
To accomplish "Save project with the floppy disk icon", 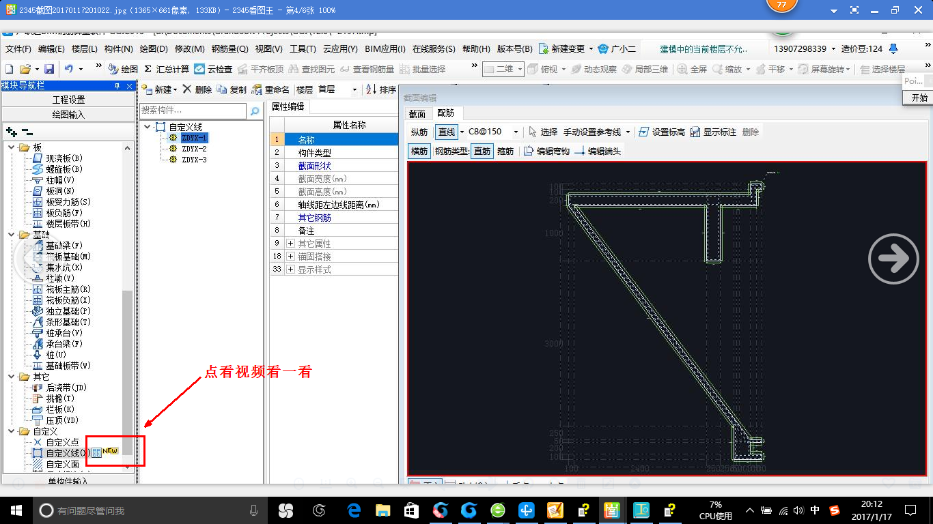I will point(49,69).
